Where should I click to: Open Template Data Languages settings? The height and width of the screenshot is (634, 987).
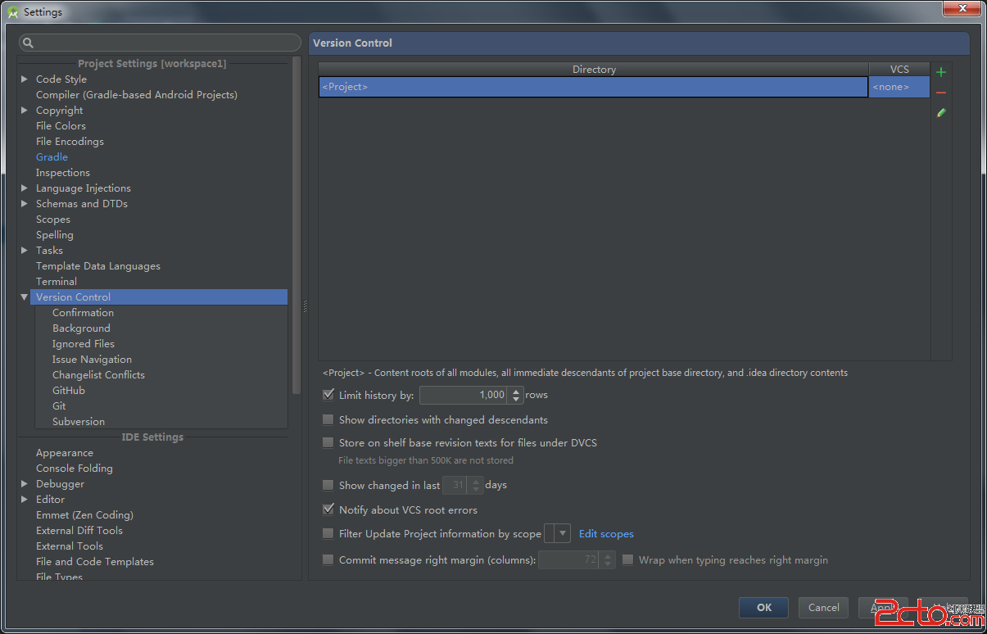tap(98, 266)
